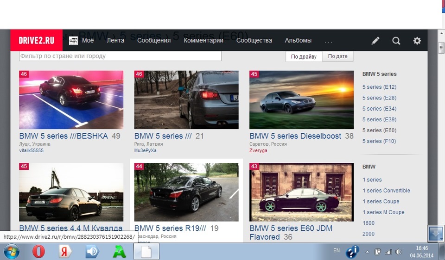The image size is (445, 260).
Task: Open 2000 model link
Action: pos(369,234)
